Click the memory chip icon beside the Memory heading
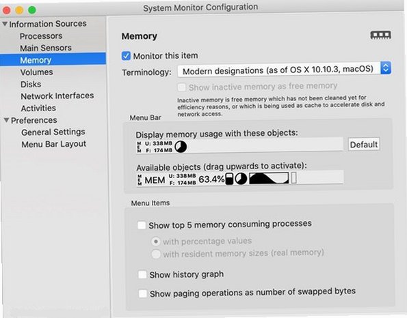This screenshot has width=407, height=318. [x=380, y=35]
